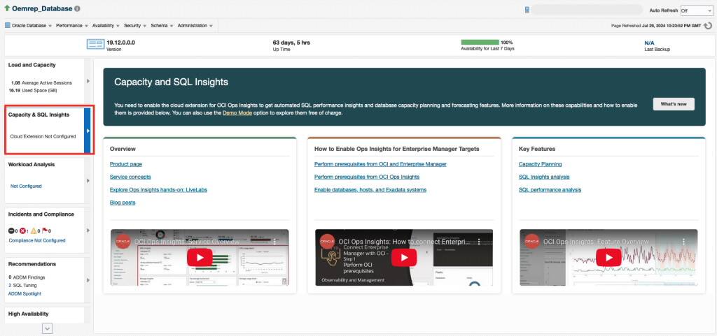Open Perform prerequisites from OCI Ops Insights
The image size is (717, 336).
[367, 177]
